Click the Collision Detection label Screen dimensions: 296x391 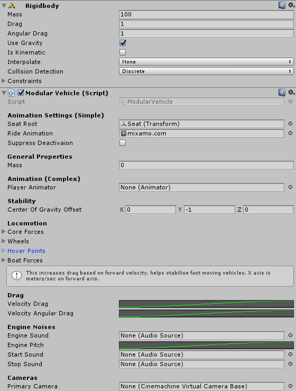pyautogui.click(x=35, y=71)
